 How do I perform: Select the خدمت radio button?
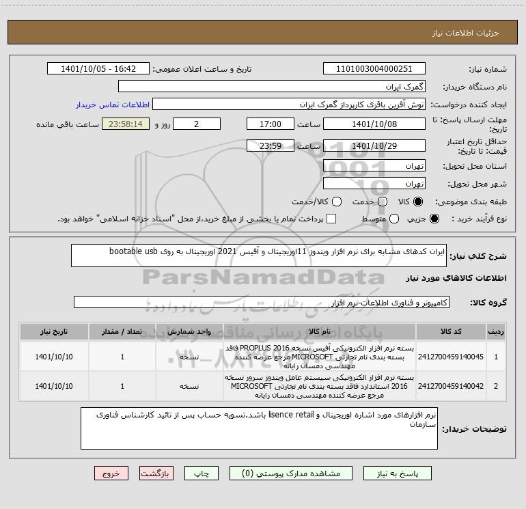(383, 202)
